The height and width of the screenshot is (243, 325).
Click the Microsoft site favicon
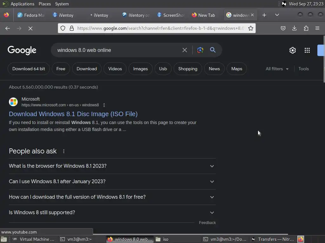(13, 102)
